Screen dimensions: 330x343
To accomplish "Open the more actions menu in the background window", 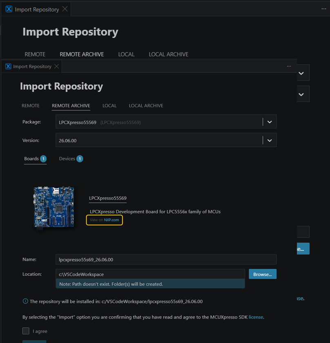I will (x=323, y=9).
